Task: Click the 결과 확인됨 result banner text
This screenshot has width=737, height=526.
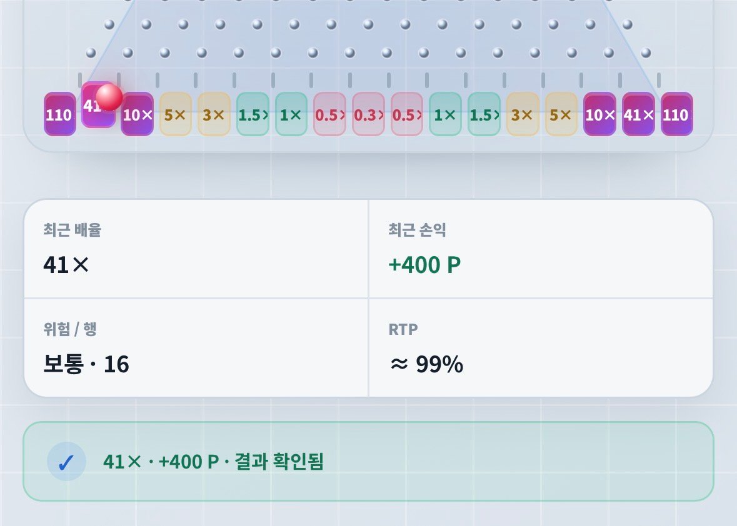Action: coord(279,462)
